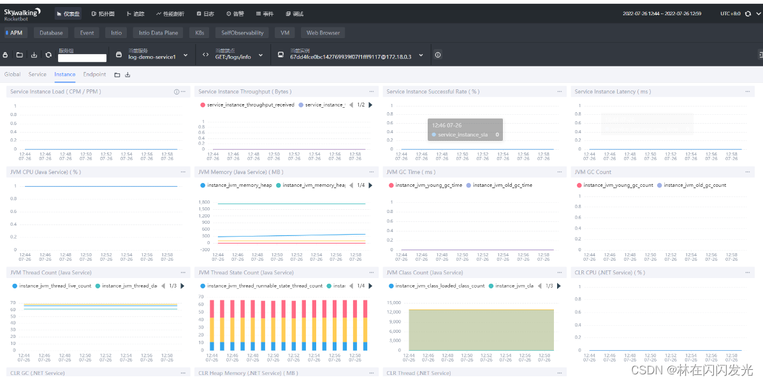Open current instance dropdown 67dd4fce...@172.18.0.3
This screenshot has width=763, height=382.
[351, 54]
